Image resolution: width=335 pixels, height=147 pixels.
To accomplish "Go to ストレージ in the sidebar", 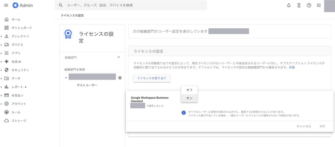I will coord(19,121).
